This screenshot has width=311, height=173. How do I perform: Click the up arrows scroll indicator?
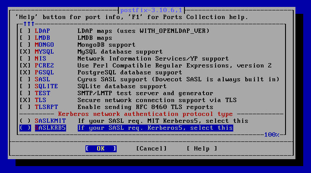click(x=29, y=24)
